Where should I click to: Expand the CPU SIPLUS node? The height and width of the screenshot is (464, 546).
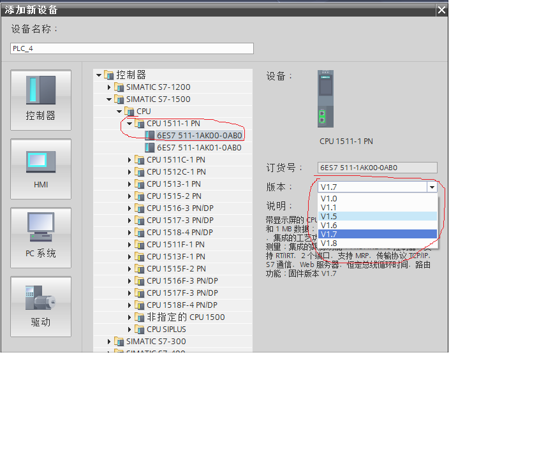point(129,330)
